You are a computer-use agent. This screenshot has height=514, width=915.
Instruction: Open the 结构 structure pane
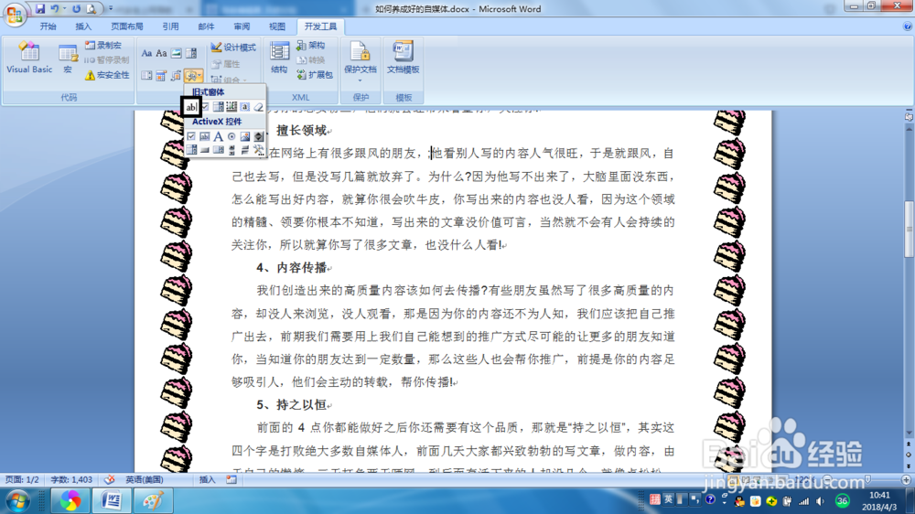pos(279,58)
